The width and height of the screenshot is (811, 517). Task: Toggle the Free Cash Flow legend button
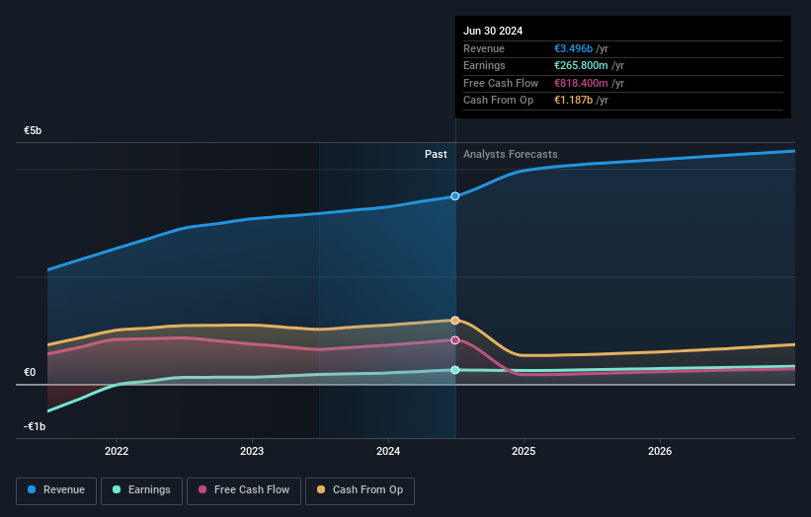tap(244, 490)
